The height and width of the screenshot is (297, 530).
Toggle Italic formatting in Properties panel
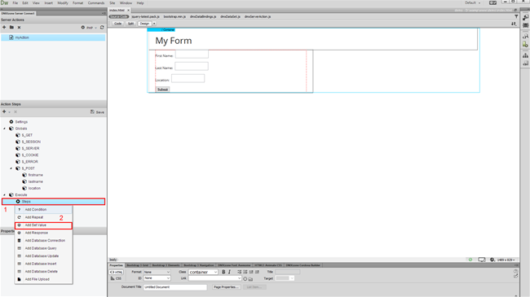pyautogui.click(x=229, y=272)
